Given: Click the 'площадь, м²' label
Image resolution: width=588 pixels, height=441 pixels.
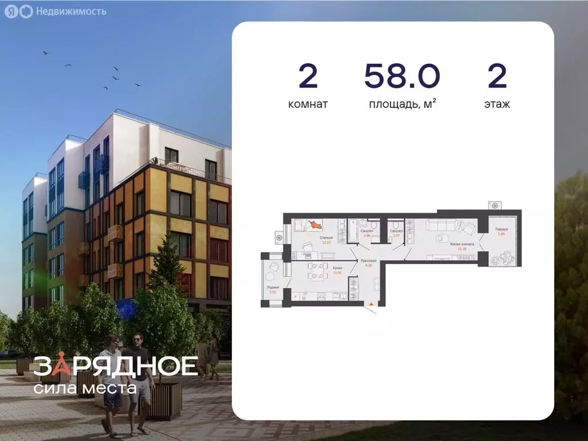Looking at the screenshot, I should pyautogui.click(x=403, y=104).
